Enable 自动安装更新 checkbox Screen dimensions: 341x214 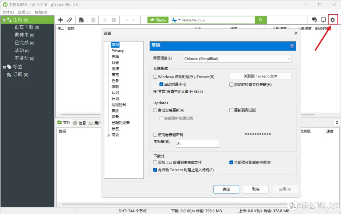[x=155, y=110]
